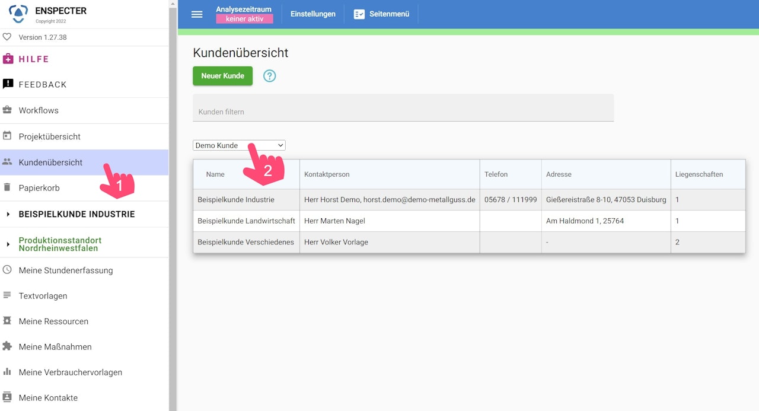Open Meine Maßnahmen
759x411 pixels.
coord(55,347)
